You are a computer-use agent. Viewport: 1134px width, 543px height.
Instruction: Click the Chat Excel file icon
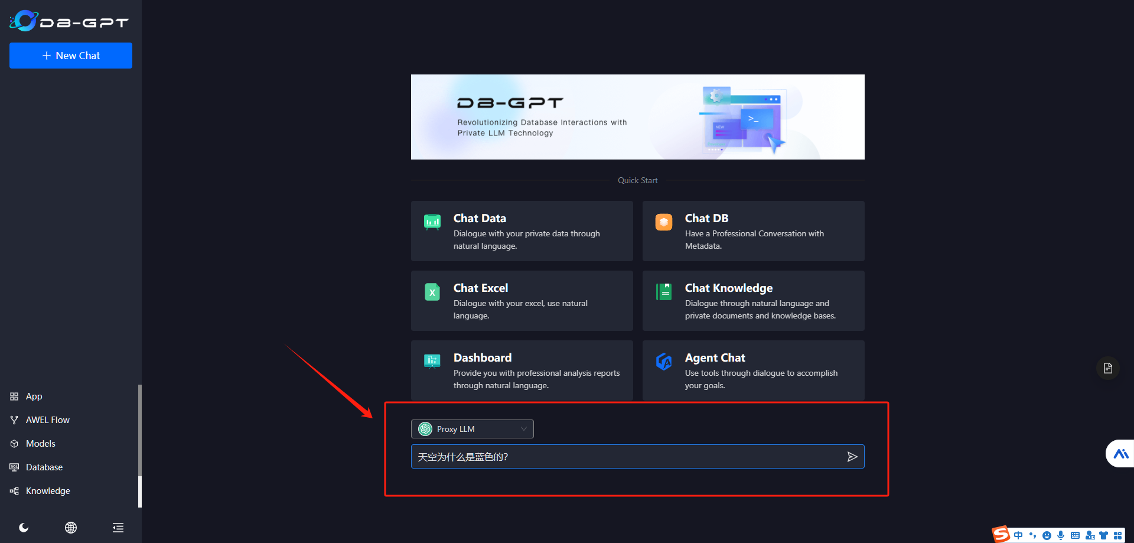click(432, 292)
